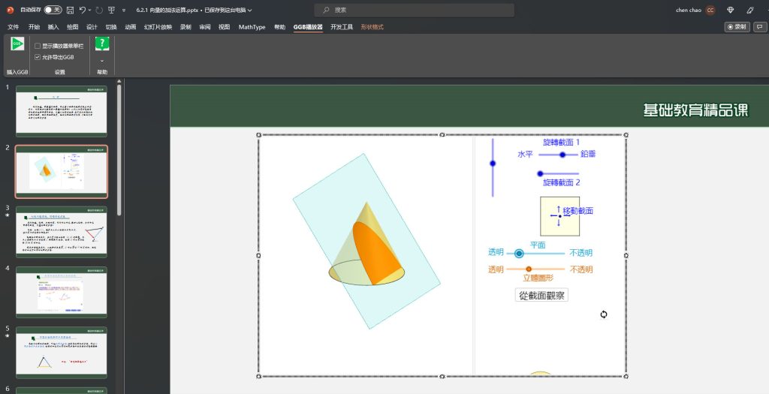The image size is (769, 394).
Task: Open Customize Quick Access Toolbar dropdown
Action: pyautogui.click(x=124, y=10)
